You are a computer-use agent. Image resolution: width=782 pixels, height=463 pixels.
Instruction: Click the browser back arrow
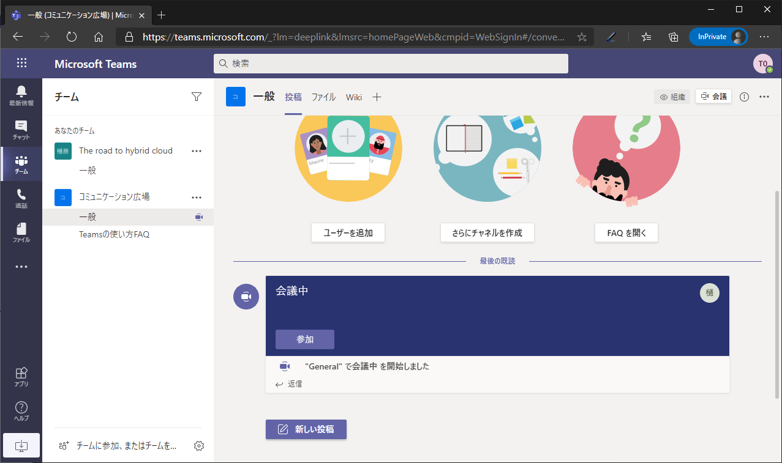(x=18, y=37)
